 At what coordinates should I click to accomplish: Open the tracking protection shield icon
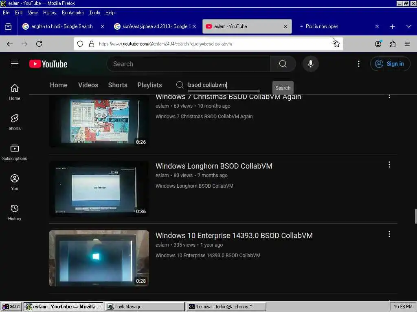point(80,44)
